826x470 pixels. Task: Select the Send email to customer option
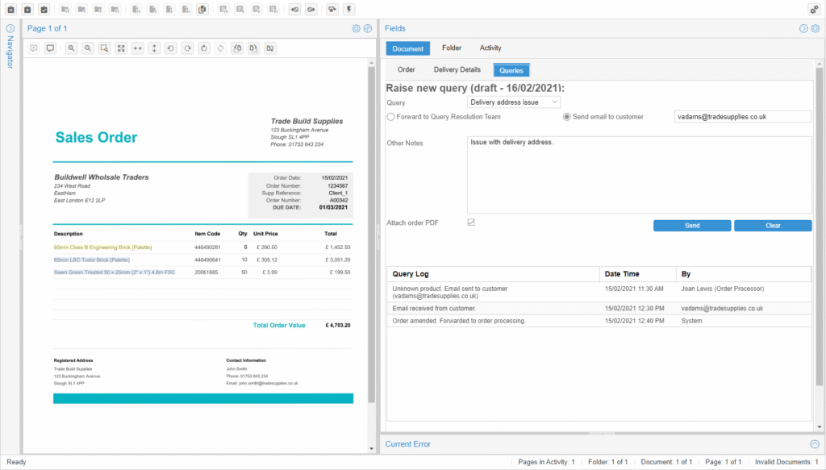566,116
